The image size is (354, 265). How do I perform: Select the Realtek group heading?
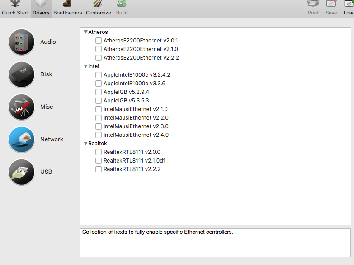[x=98, y=144]
